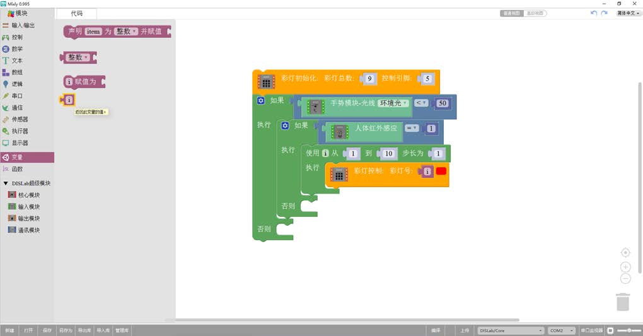Open the 代码 tab
Viewport: 643px width, 336px height.
pos(77,13)
